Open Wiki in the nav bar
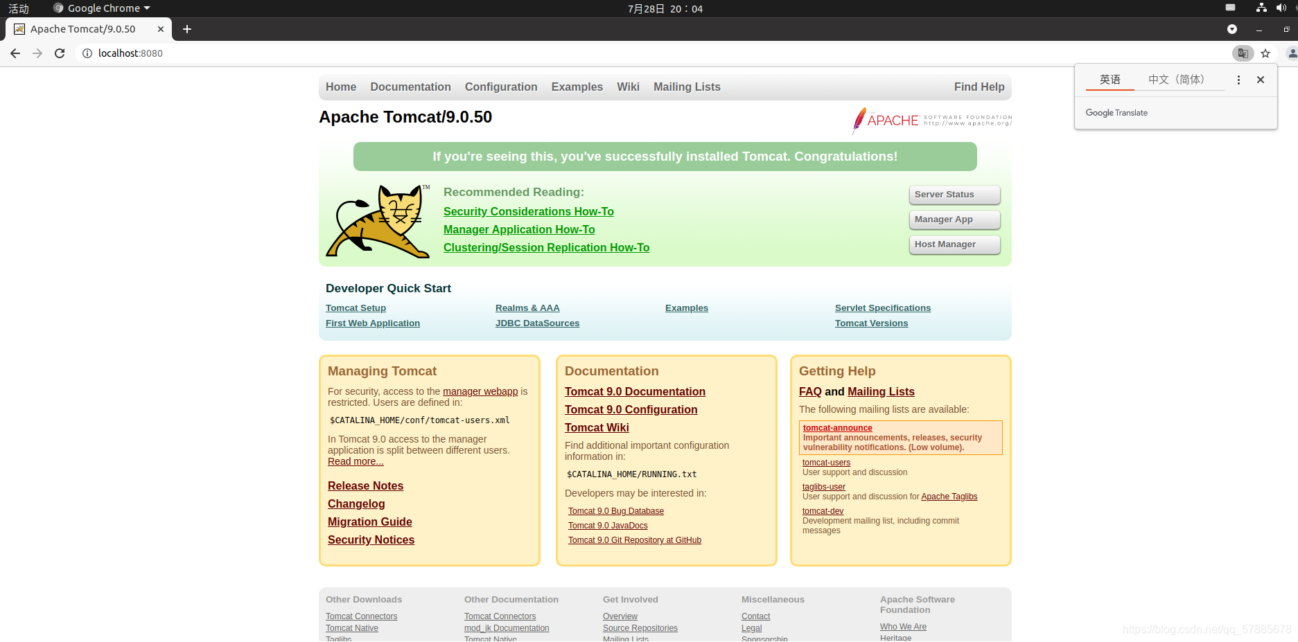Screen dimensions: 1298x642 pyautogui.click(x=628, y=87)
